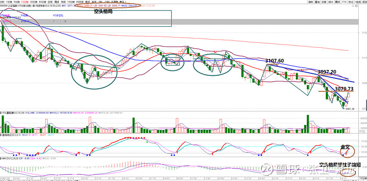Image resolution: width=367 pixels, height=181 pixels.
Task: Select the highlighted 15分钟 period tab
Action: pyautogui.click(x=25, y=2)
